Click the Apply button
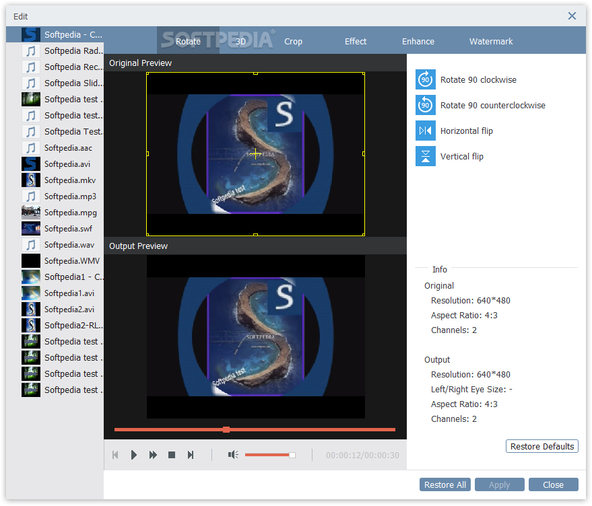Image resolution: width=592 pixels, height=506 pixels. pos(499,485)
